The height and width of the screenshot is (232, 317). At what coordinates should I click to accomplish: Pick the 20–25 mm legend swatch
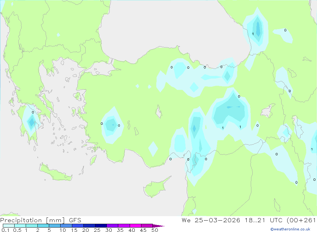tap(89, 226)
